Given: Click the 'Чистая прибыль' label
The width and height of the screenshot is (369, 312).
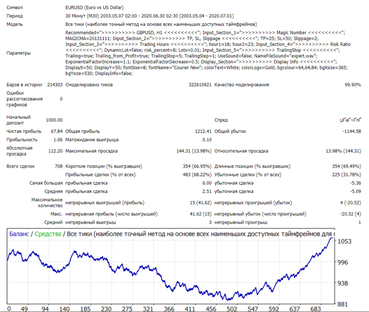Looking at the screenshot, I should pos(24,131).
